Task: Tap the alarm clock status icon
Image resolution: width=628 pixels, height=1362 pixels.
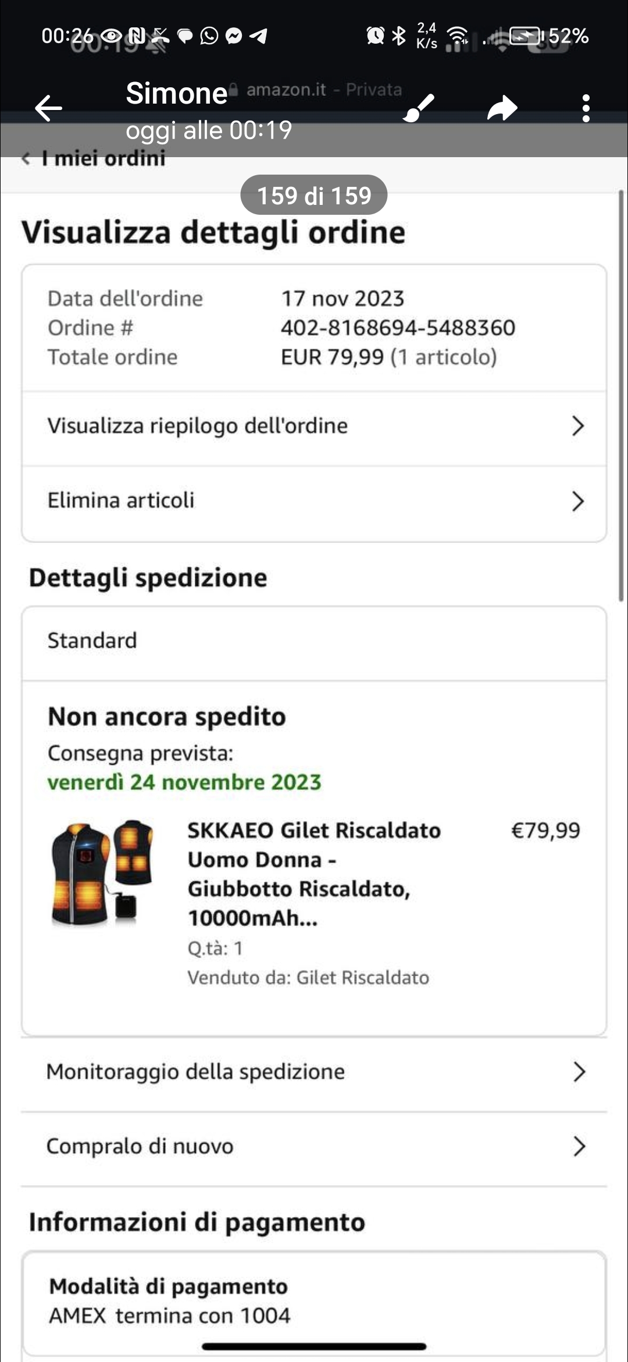Action: point(375,36)
